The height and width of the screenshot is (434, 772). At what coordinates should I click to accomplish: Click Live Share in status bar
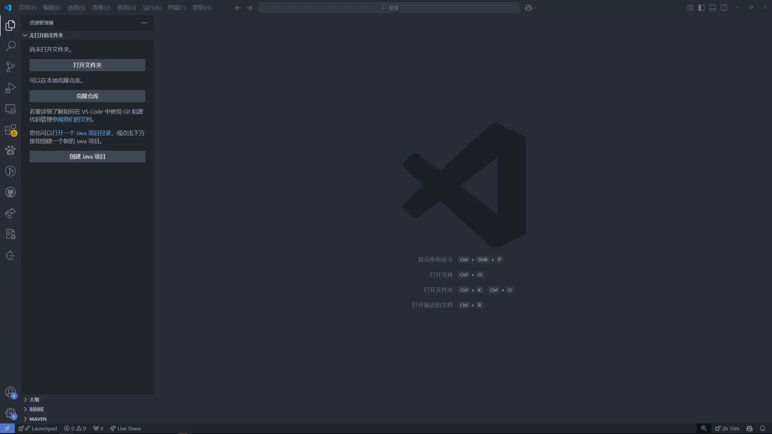click(125, 428)
